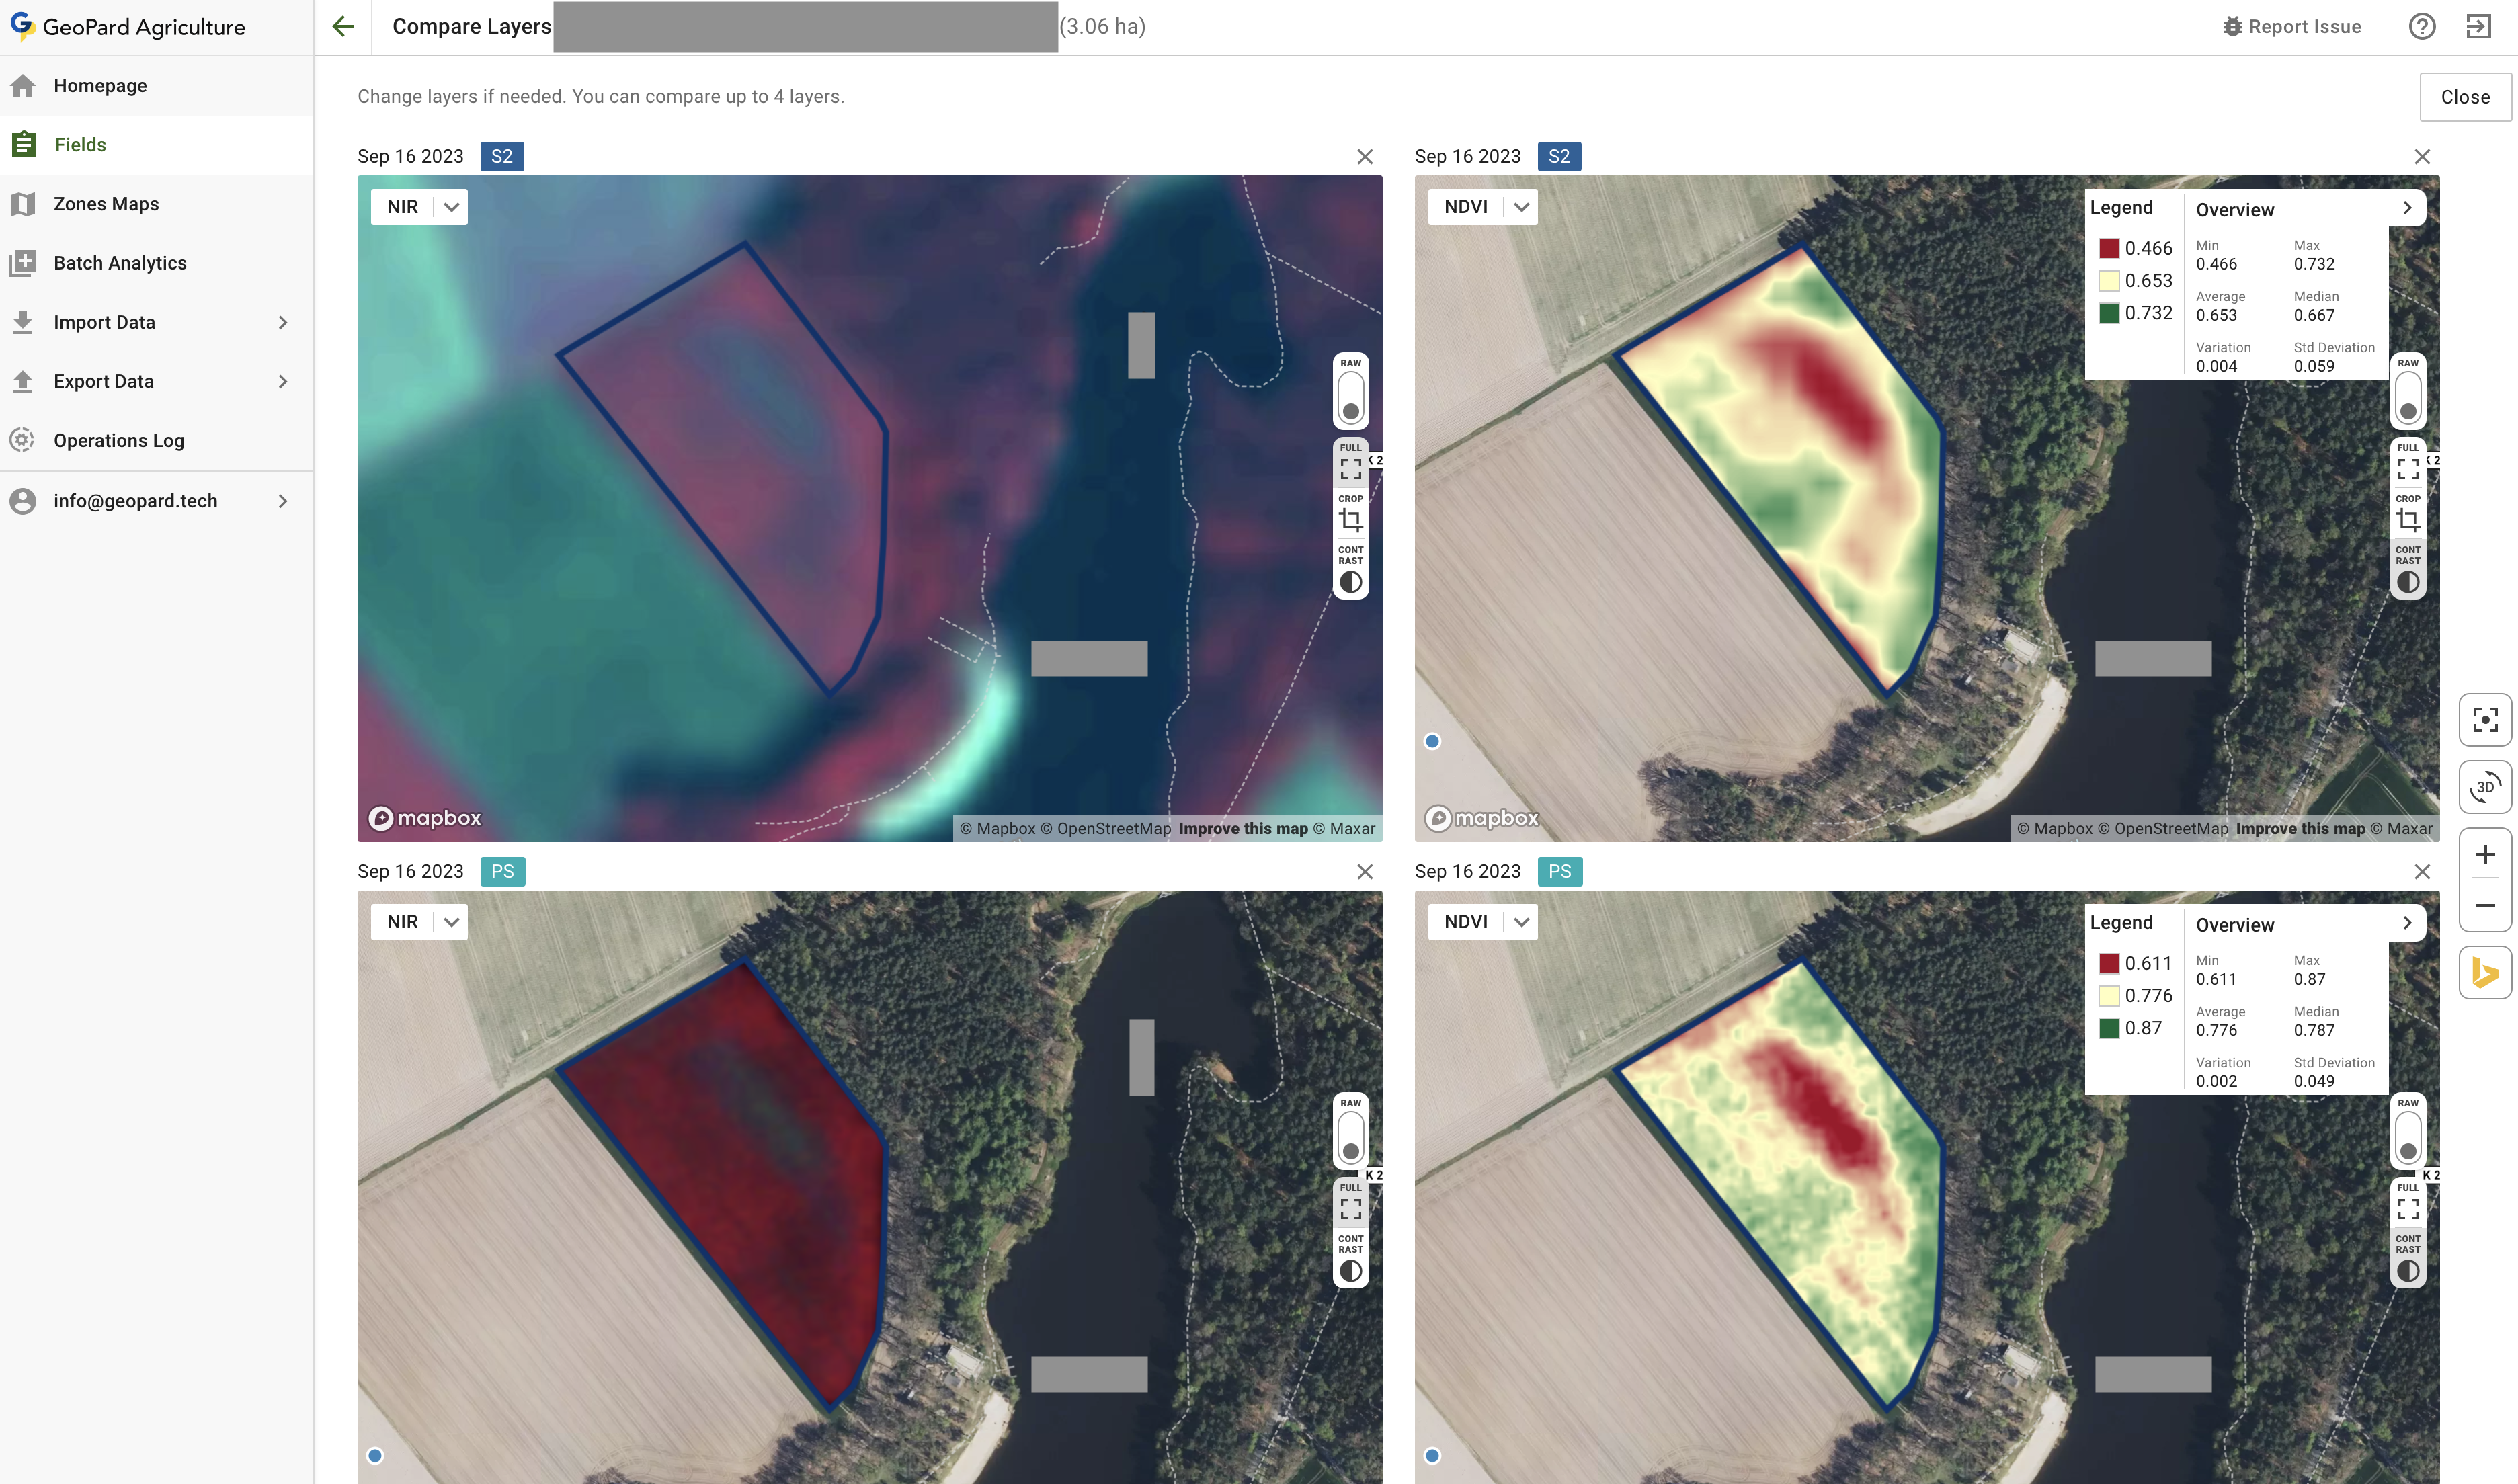The height and width of the screenshot is (1484, 2518).
Task: Toggle RAW switch on S2 NIR map
Action: pyautogui.click(x=1350, y=398)
